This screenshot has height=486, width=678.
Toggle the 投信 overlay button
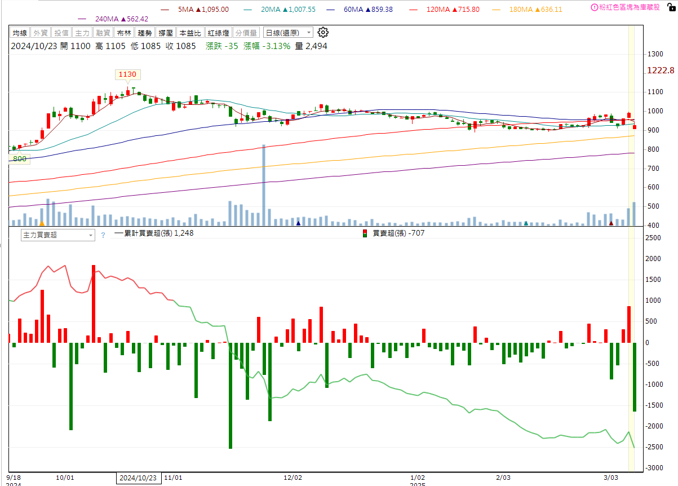pos(61,33)
